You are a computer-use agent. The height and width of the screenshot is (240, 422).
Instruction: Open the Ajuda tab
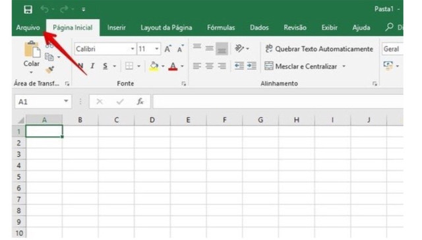coord(361,28)
